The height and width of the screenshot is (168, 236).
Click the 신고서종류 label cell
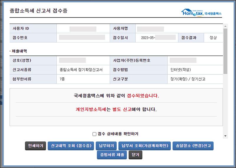tap(33, 70)
